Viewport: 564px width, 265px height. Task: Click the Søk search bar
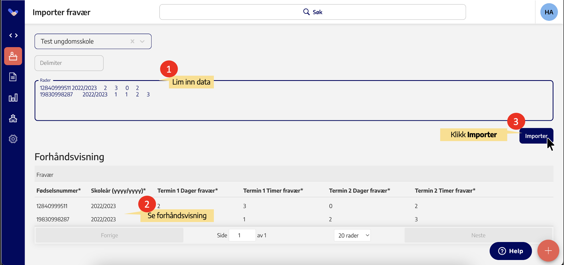coord(312,12)
